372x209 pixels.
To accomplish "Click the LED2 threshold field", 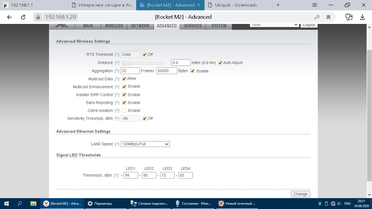I will [149, 175].
